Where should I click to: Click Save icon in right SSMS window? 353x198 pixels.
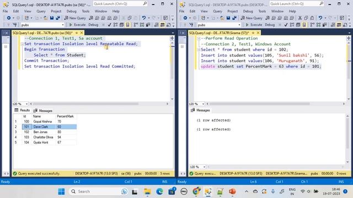point(228,18)
